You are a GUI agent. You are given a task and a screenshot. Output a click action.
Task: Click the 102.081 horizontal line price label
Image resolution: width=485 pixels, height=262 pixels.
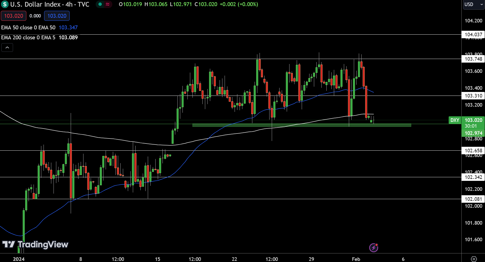pyautogui.click(x=473, y=199)
